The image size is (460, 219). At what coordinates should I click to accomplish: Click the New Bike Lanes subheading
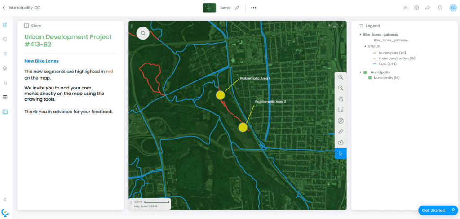41,61
